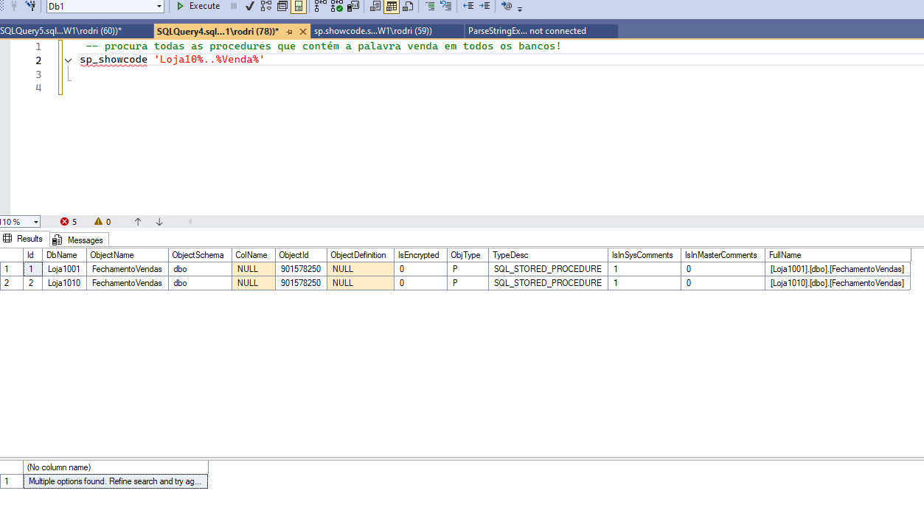Switch output to Results to File

[x=408, y=6]
